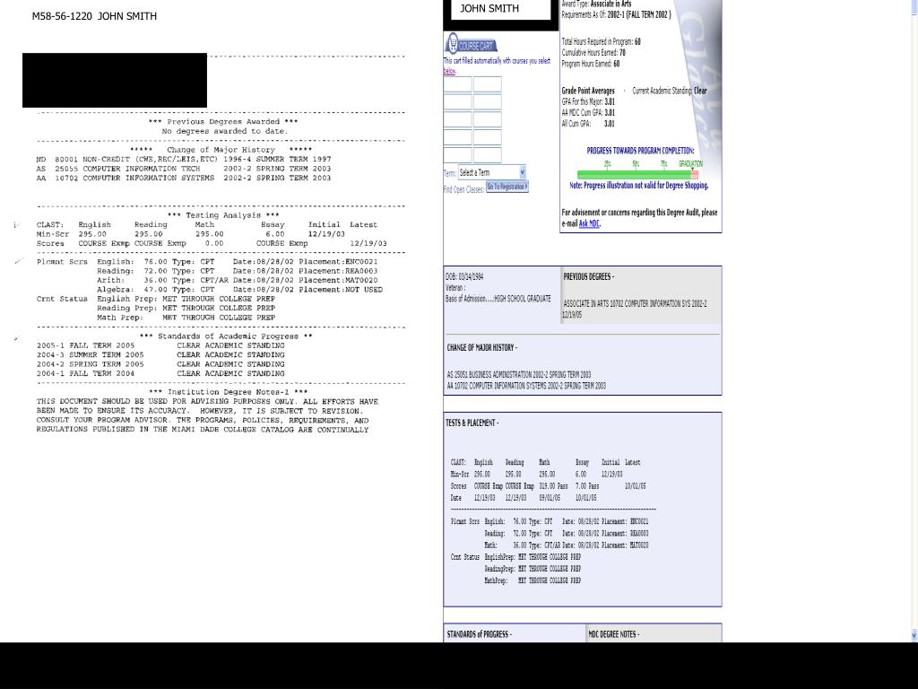Click the green program completion progress bar
The width and height of the screenshot is (918, 689).
click(x=634, y=175)
